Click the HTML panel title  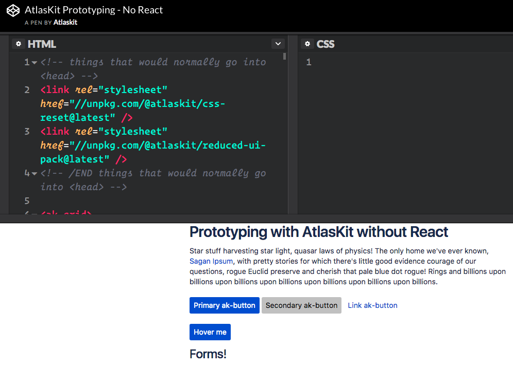[42, 44]
